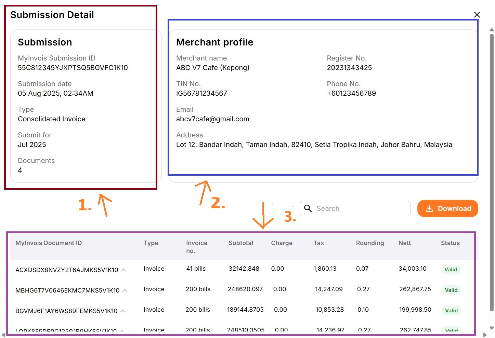Viewport: 495px width, 338px height.
Task: Click the scroll right arrow at bottom
Action: coord(485,335)
